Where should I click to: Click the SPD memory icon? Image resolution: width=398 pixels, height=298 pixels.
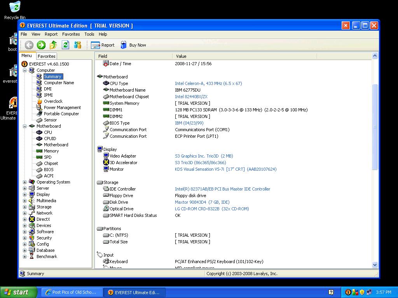[x=39, y=157]
